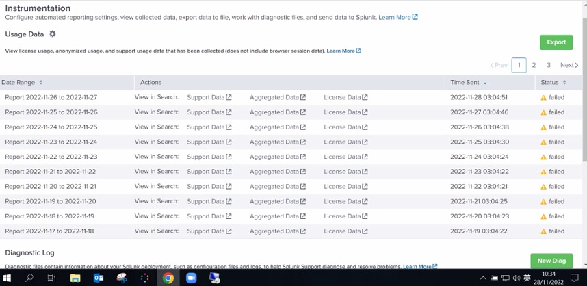Image resolution: width=587 pixels, height=286 pixels.
Task: Open Learn More link in Usage Data description
Action: click(343, 51)
